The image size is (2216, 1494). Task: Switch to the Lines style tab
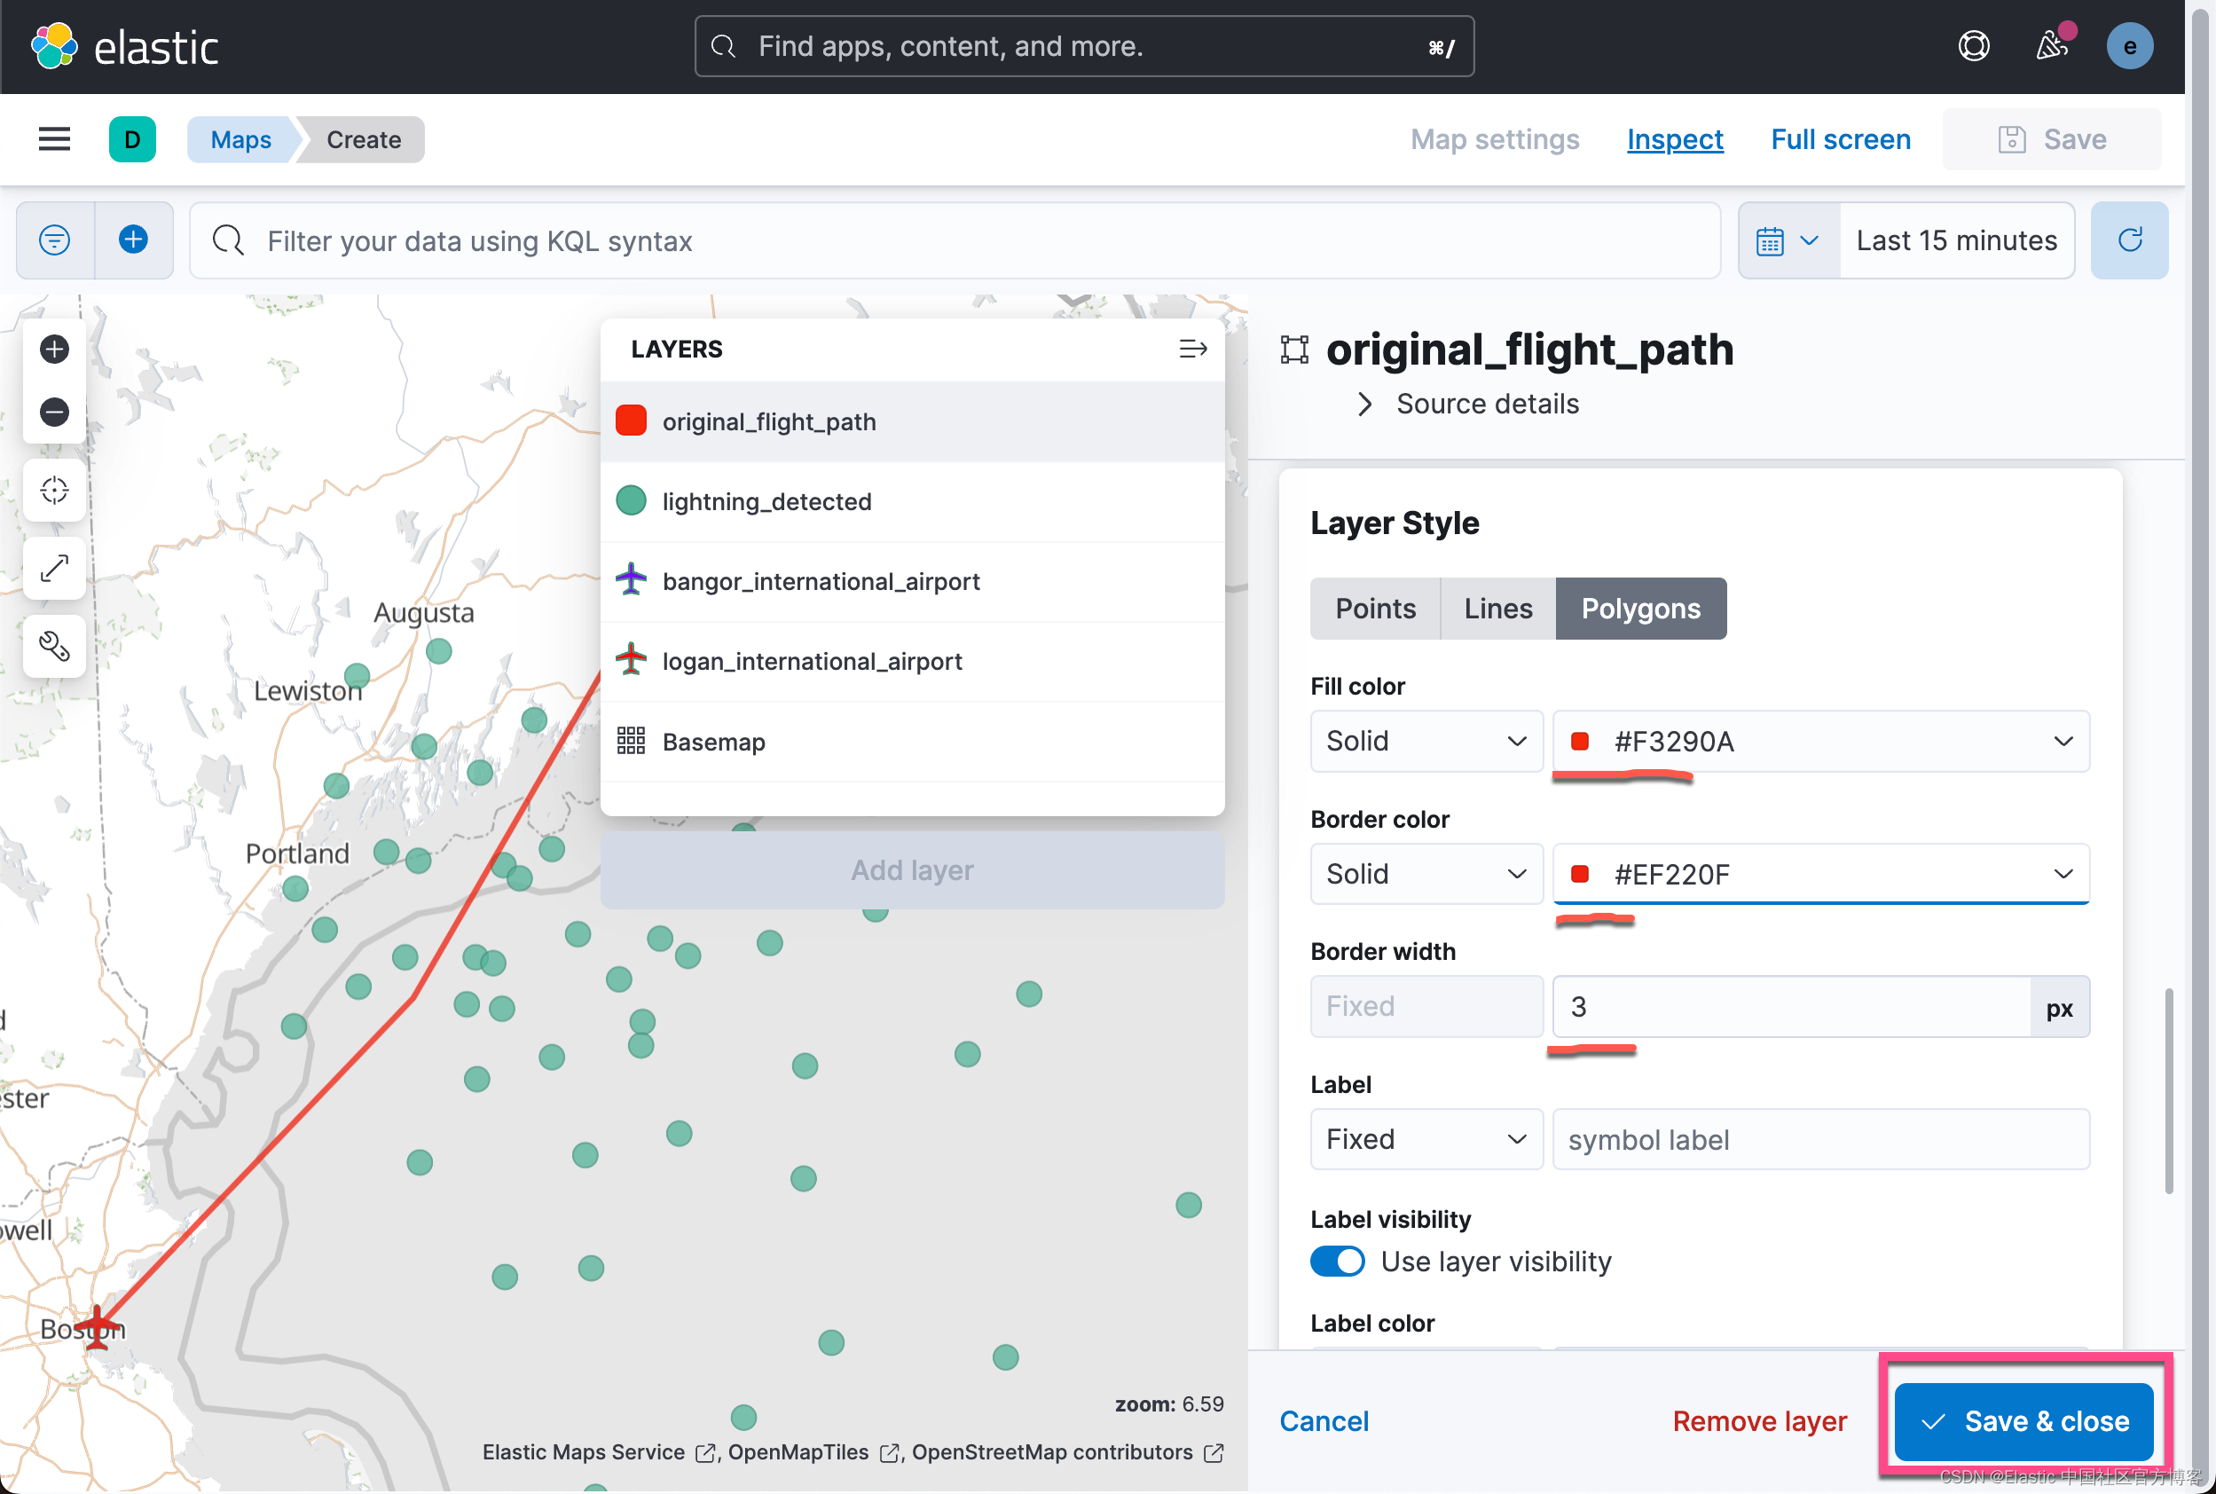1496,608
